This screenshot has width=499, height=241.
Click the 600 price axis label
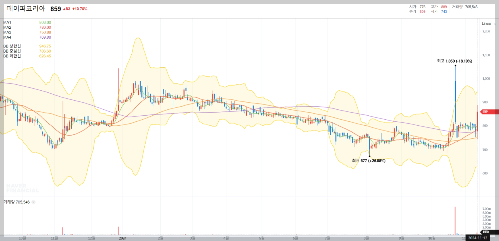coord(485,173)
